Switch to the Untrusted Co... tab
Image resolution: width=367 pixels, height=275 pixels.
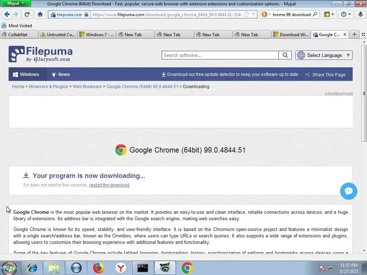(x=58, y=34)
